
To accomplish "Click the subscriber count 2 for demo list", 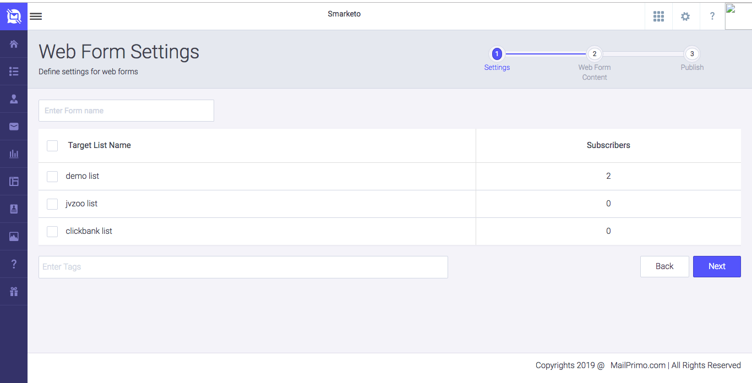I will point(608,176).
